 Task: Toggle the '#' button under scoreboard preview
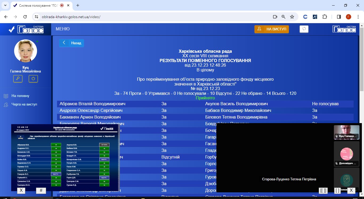click(x=41, y=190)
